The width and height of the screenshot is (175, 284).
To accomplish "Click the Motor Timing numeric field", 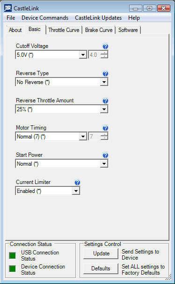I will click(x=95, y=137).
